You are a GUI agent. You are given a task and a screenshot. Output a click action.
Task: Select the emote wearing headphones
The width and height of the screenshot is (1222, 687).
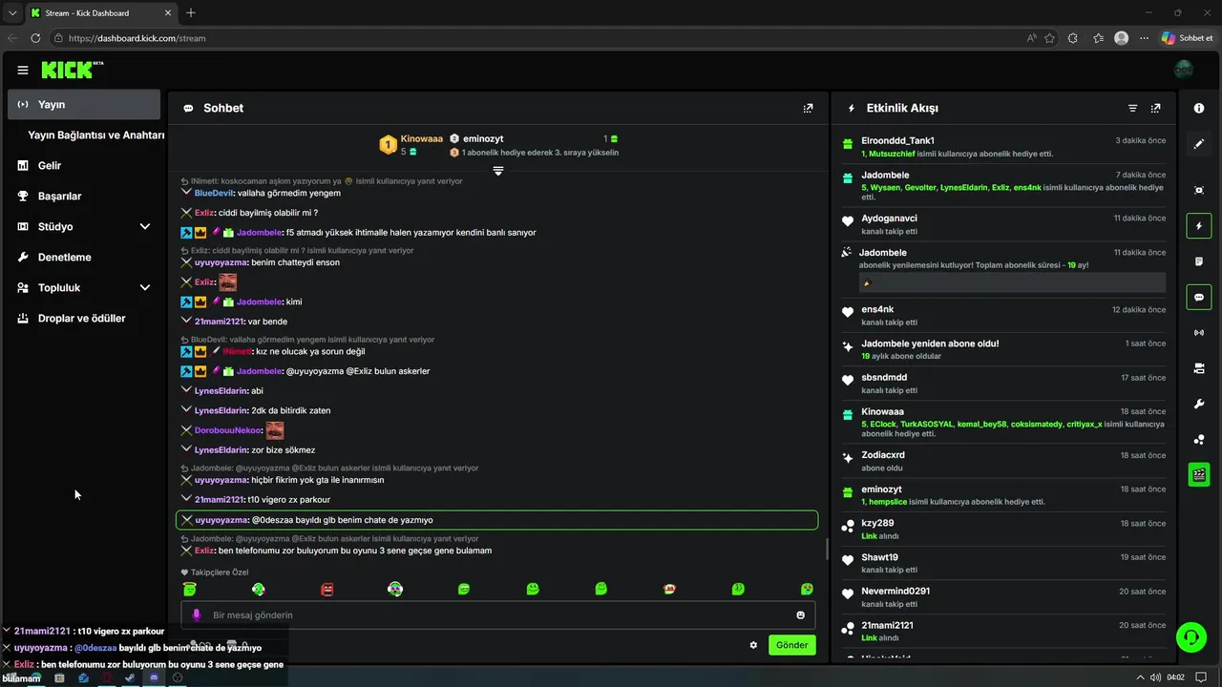pos(395,590)
